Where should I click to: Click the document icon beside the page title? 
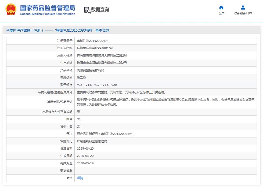(x=8, y=31)
